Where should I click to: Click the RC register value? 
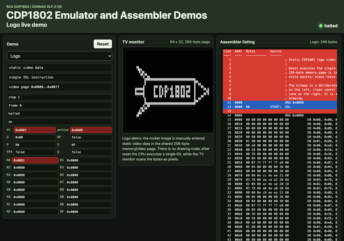(x=35, y=204)
